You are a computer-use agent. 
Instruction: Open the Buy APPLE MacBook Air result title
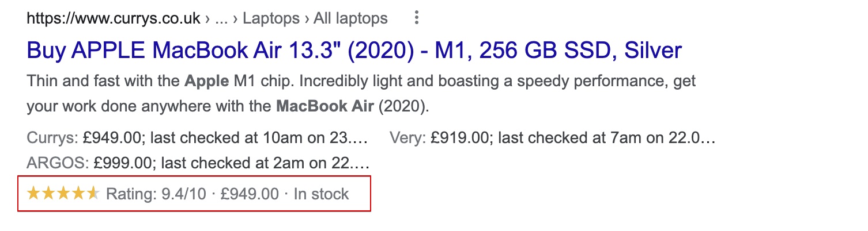(354, 50)
